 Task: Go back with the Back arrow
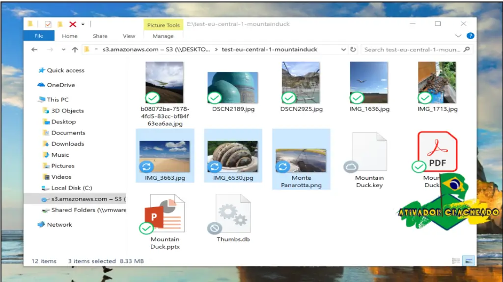(34, 49)
